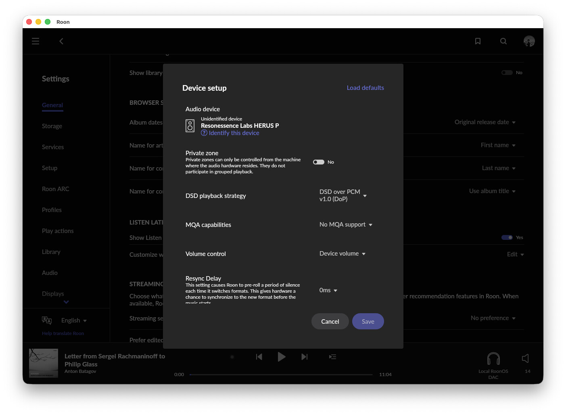The image size is (566, 414).
Task: Click the signal path dot indicator
Action: coord(232,357)
